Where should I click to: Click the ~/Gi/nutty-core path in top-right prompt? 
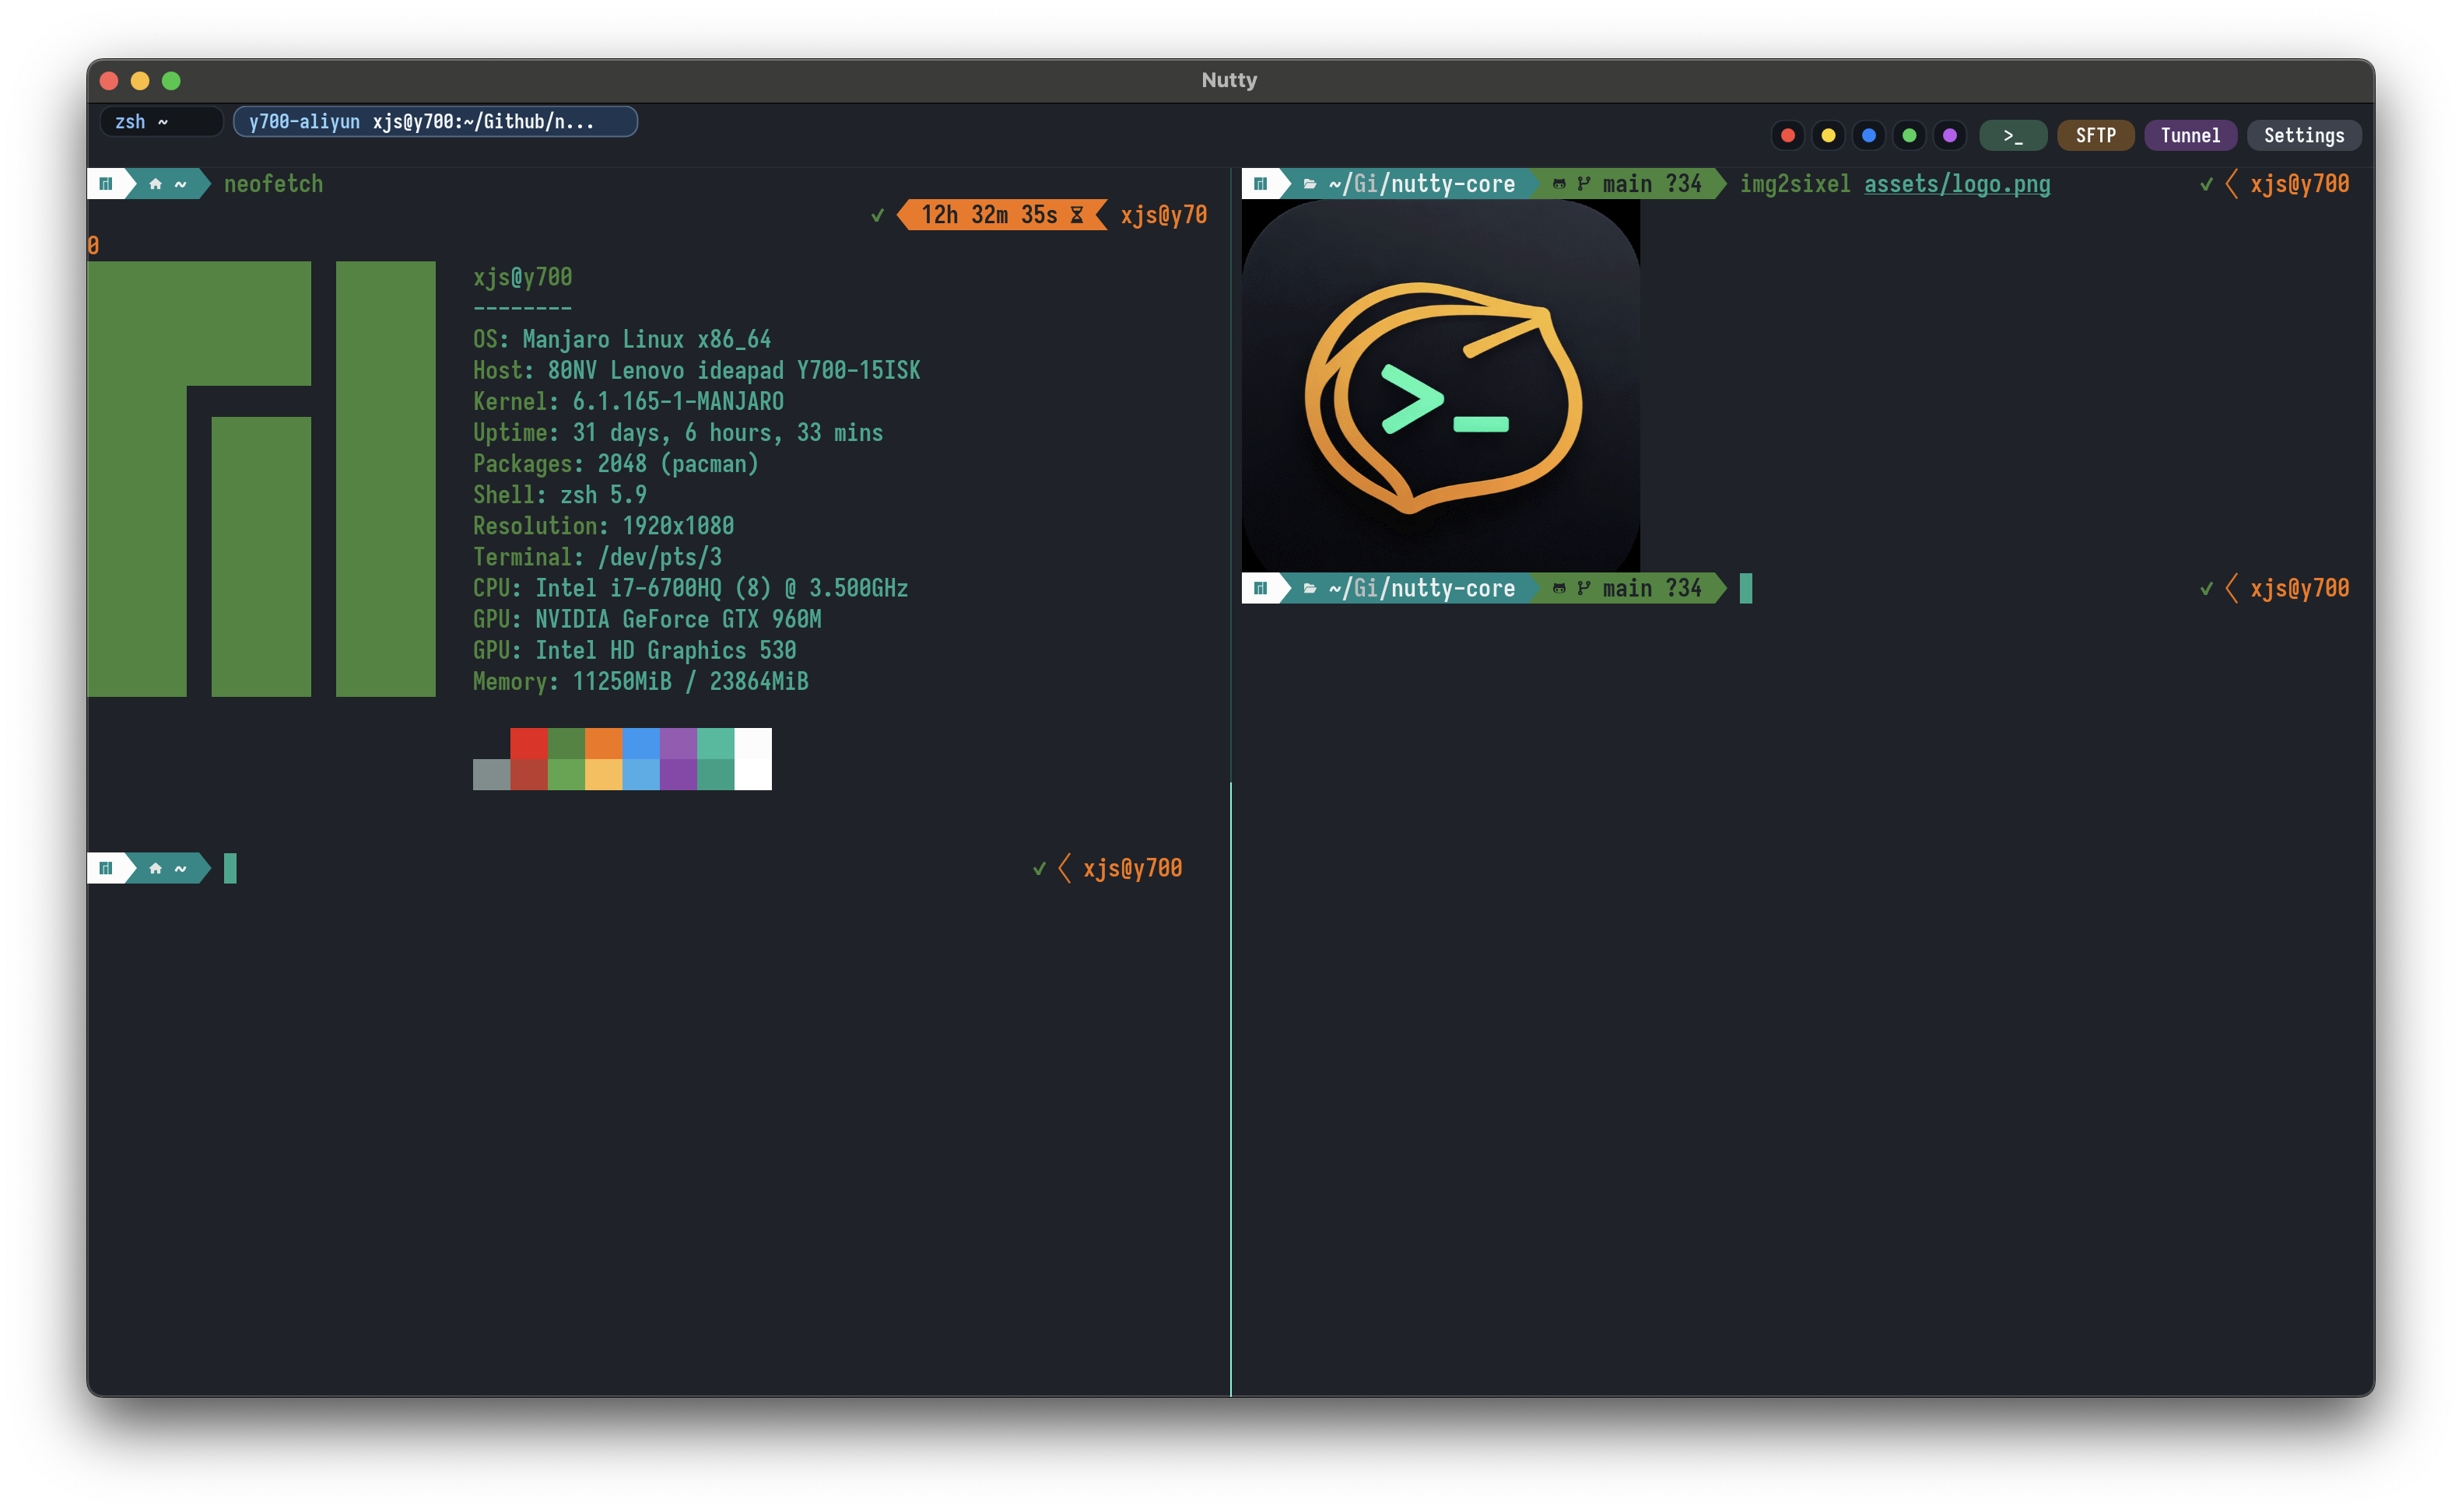point(1421,184)
